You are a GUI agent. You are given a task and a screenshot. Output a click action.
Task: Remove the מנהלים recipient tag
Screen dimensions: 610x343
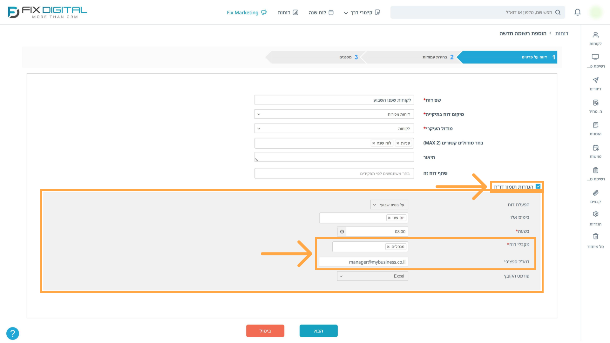point(388,247)
